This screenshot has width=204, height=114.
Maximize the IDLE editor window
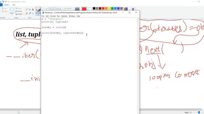[x=129, y=13]
